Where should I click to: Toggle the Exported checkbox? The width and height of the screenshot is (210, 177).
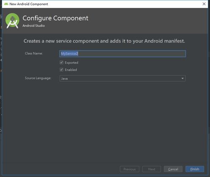click(62, 62)
